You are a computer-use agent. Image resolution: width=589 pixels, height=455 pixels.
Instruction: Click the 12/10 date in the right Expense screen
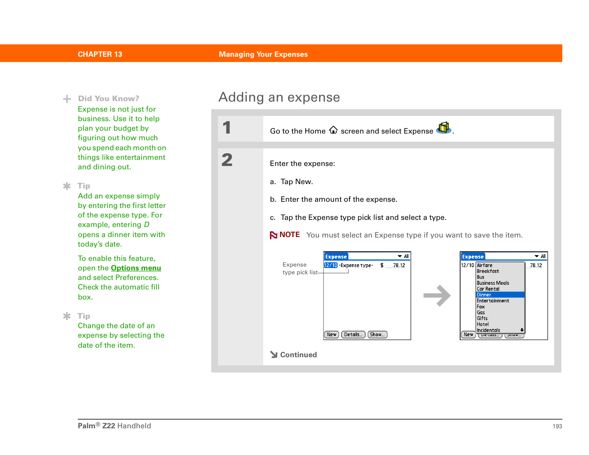(467, 265)
